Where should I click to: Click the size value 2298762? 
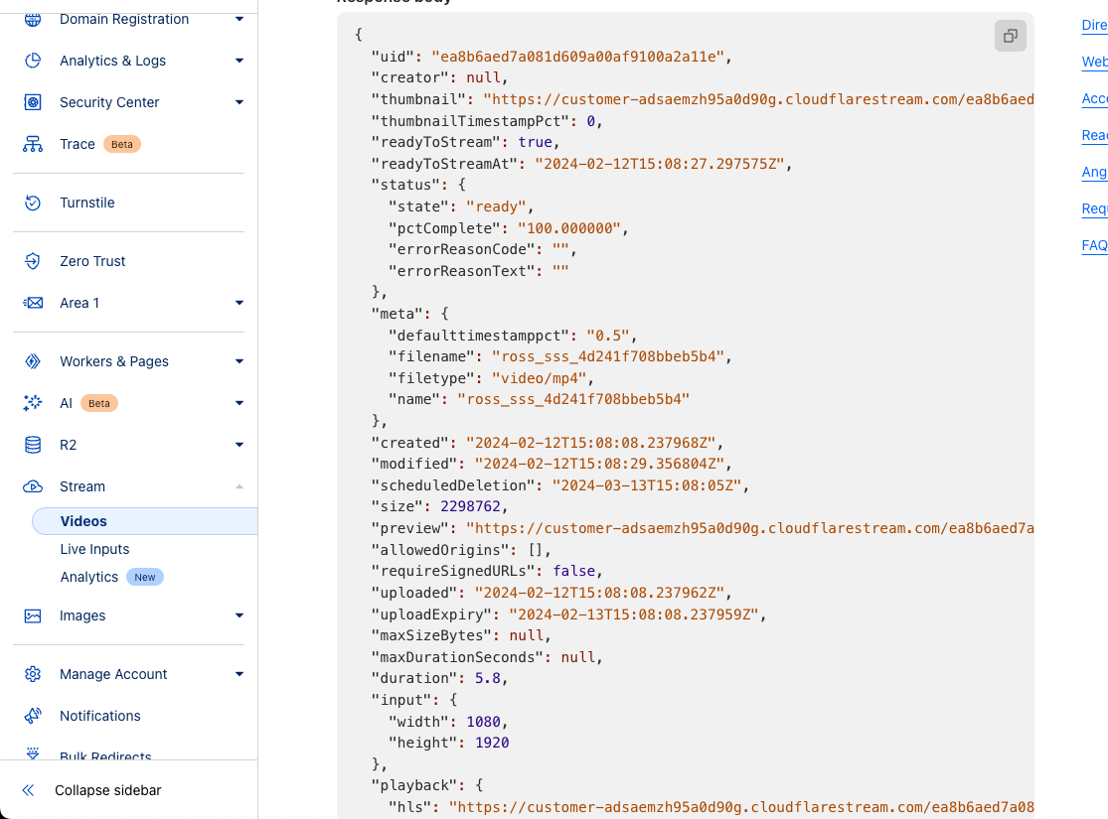[470, 506]
